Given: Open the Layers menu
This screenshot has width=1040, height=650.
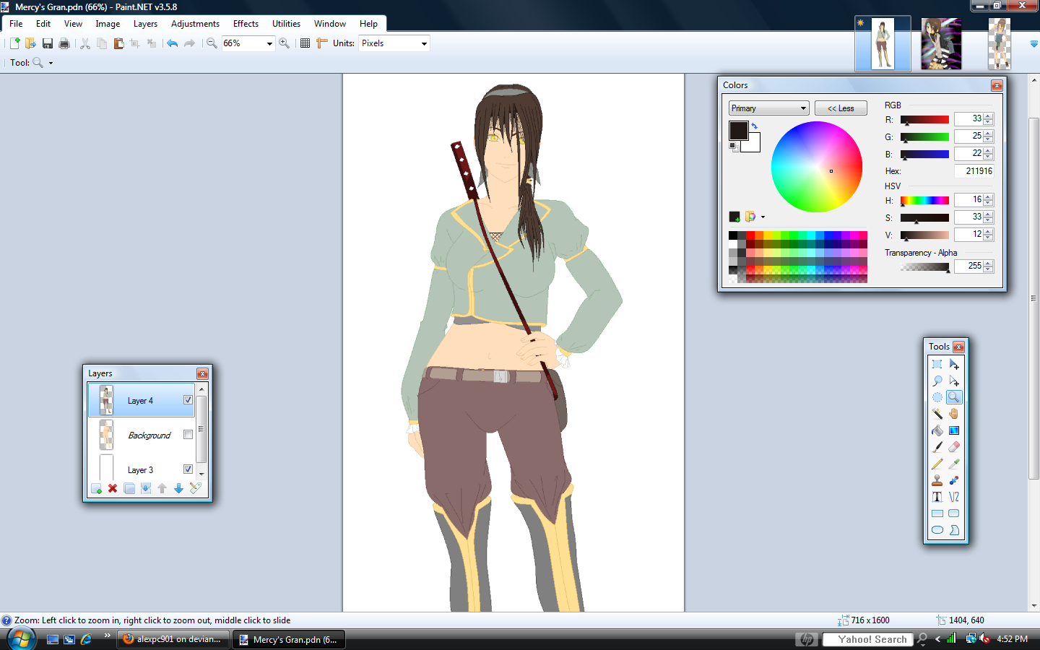Looking at the screenshot, I should [145, 24].
